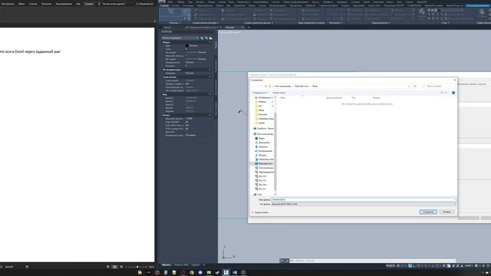491x276 pixels.
Task: Switch Word to web layout view
Action: pyautogui.click(x=121, y=267)
